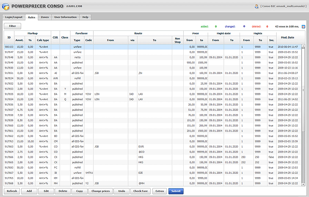Select row with ID 917651
309x197 pixels.
pyautogui.click(x=153, y=73)
